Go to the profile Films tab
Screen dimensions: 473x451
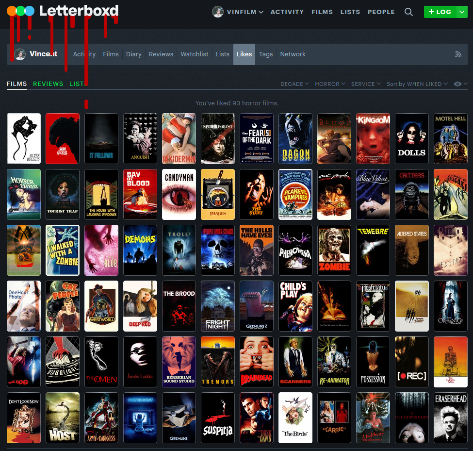[x=111, y=54]
